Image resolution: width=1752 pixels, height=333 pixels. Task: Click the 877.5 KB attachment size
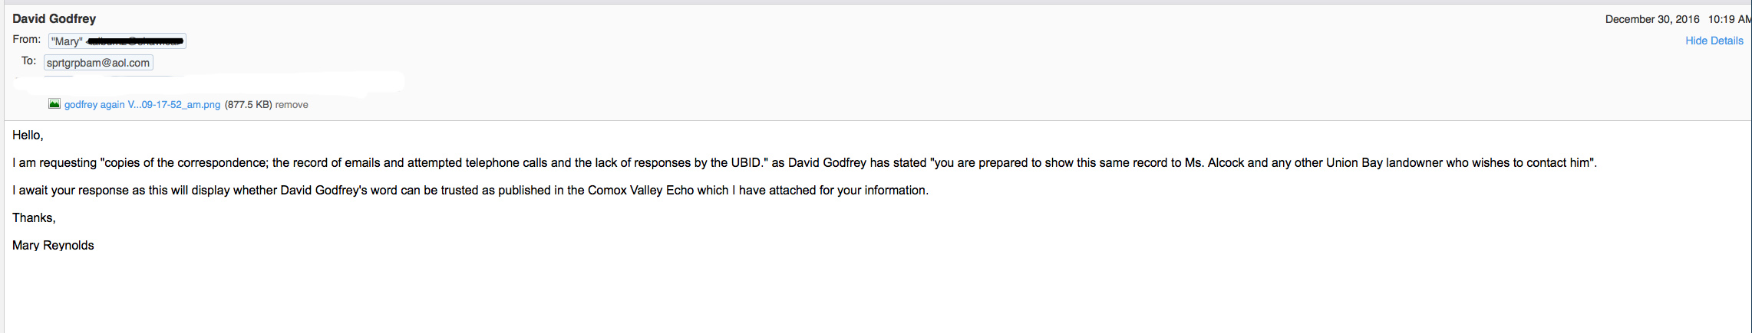[248, 105]
